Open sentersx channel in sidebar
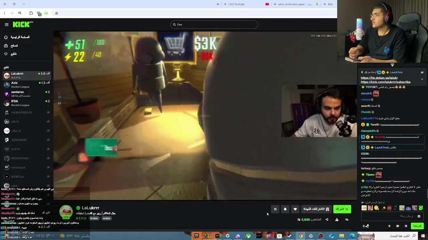Viewport: 428px width, 240px height. point(27,94)
